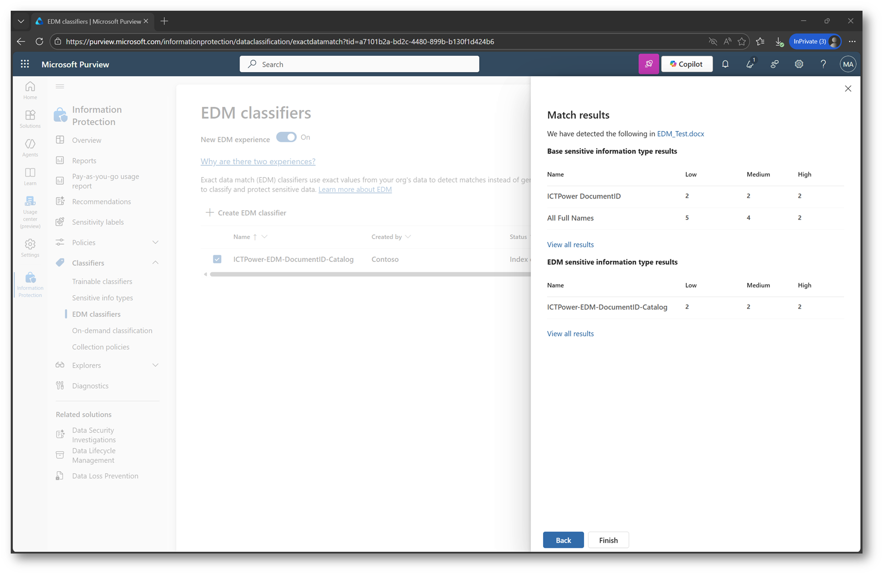Close the Match results panel
This screenshot has height=575, width=884.
tap(848, 89)
